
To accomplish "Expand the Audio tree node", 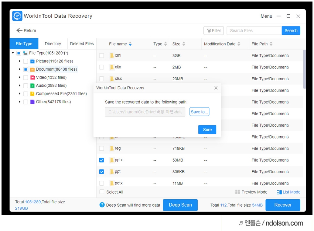I will (20, 86).
